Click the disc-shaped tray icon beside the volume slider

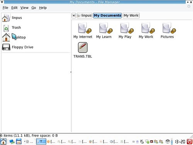[x=168, y=142]
